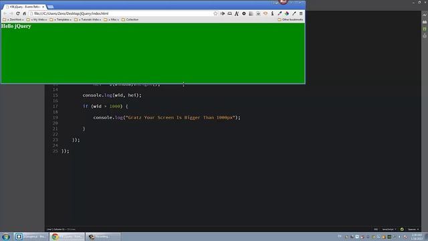This screenshot has height=241, width=428.
Task: Open the Tutorials Webs bookmarks folder
Action: point(88,19)
